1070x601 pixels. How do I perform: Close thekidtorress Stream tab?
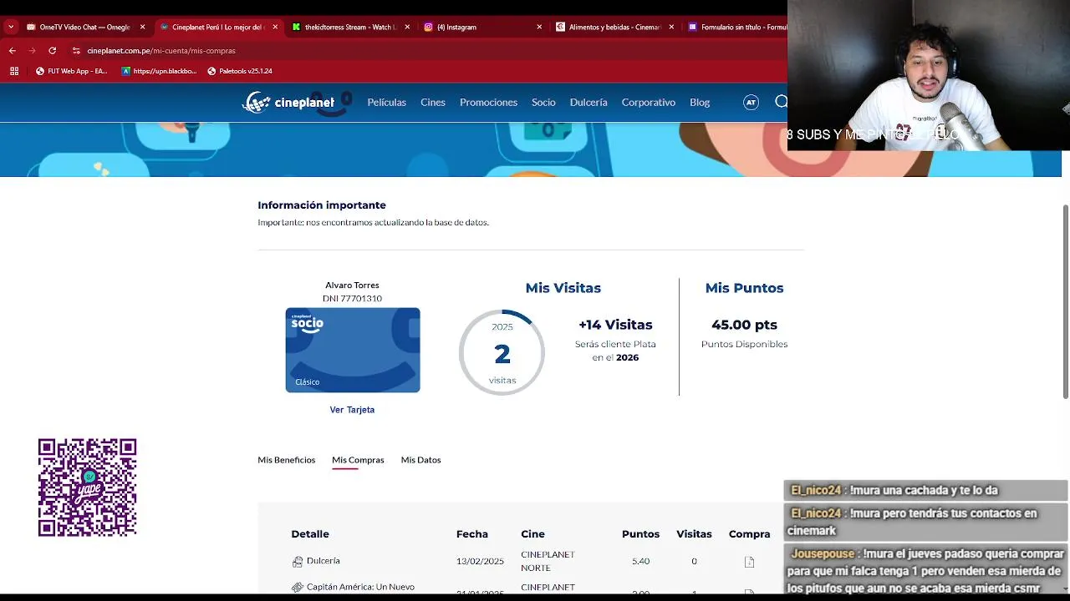click(x=407, y=27)
